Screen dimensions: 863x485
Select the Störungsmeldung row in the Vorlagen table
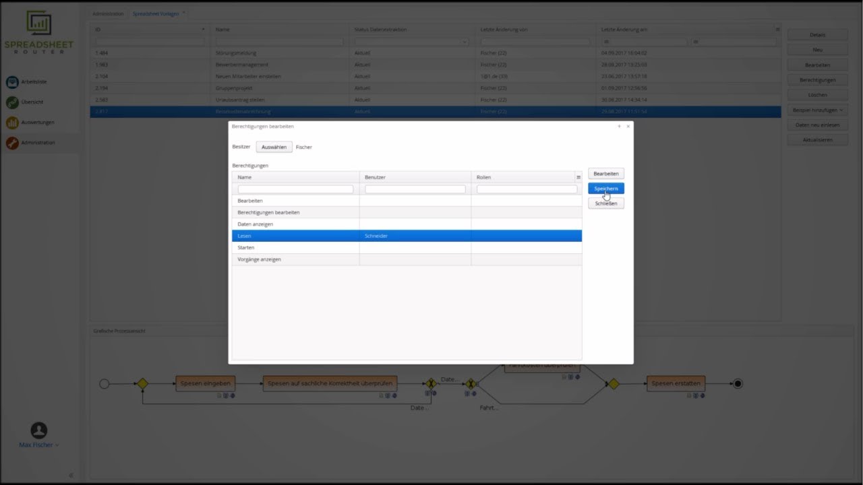click(436, 53)
